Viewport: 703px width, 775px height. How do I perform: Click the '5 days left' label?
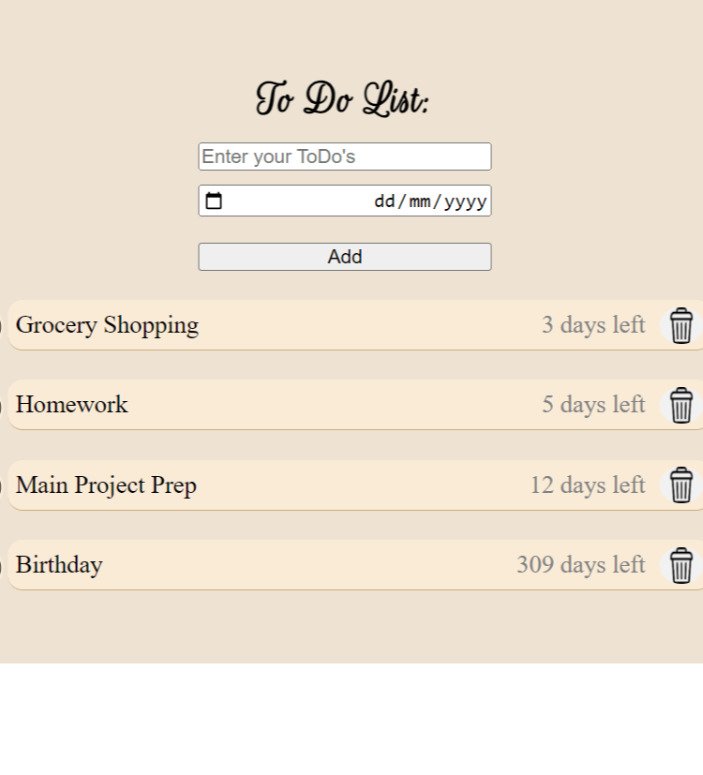click(593, 405)
